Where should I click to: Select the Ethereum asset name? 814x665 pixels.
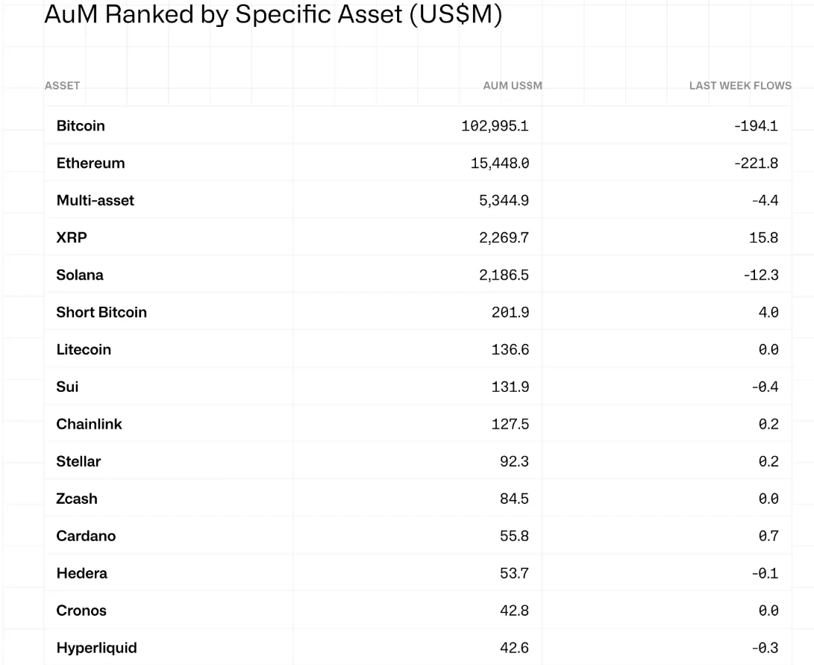coord(90,163)
